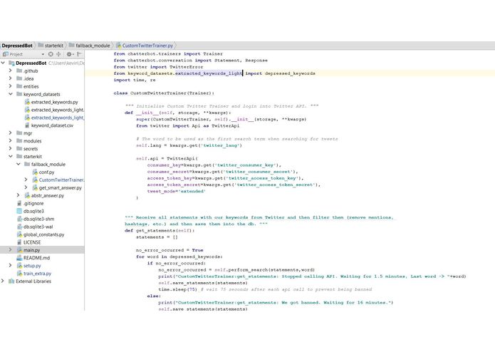495x352 pixels.
Task: Click 'import time, re' line in editor
Action: tap(135, 80)
